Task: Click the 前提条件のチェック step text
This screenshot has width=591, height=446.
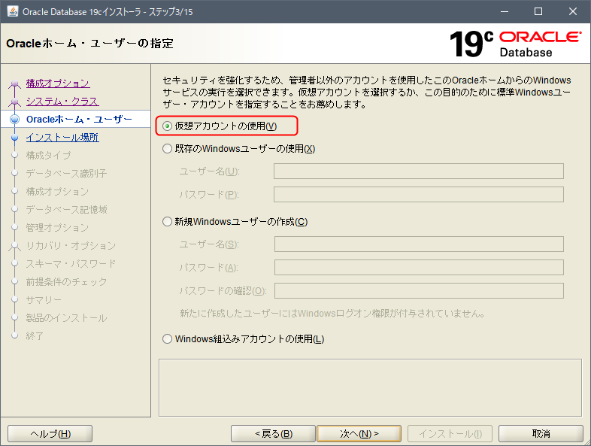Action: click(x=66, y=282)
